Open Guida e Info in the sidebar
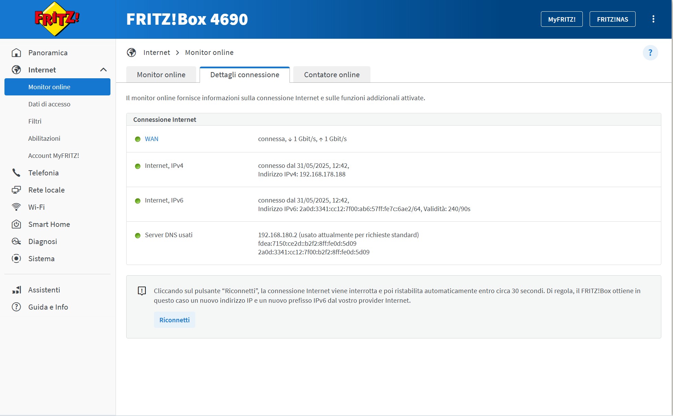 coord(48,307)
